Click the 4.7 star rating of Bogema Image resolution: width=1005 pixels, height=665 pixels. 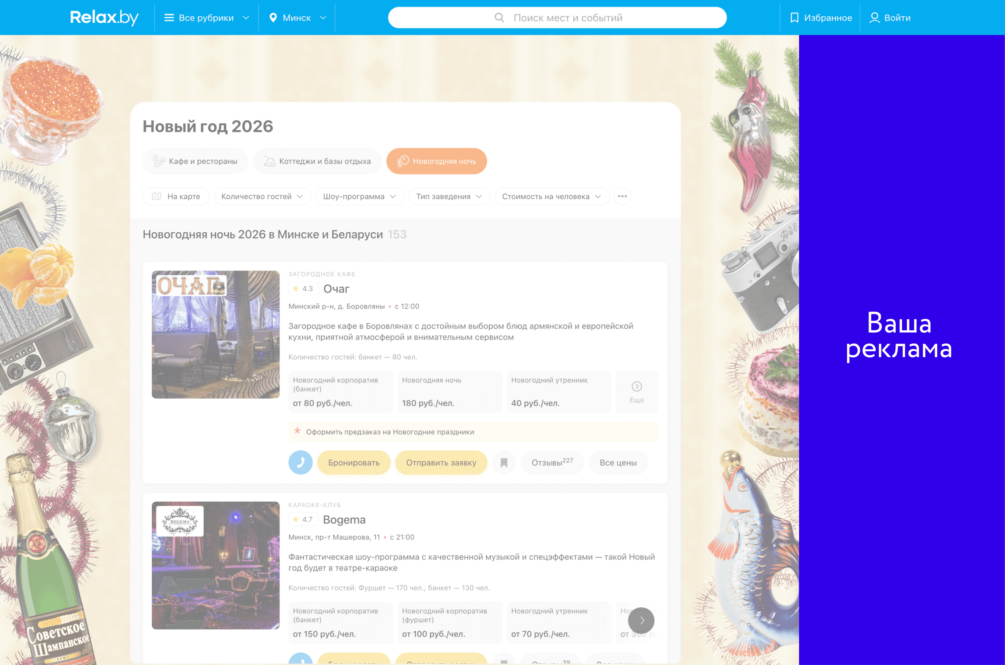click(x=303, y=519)
